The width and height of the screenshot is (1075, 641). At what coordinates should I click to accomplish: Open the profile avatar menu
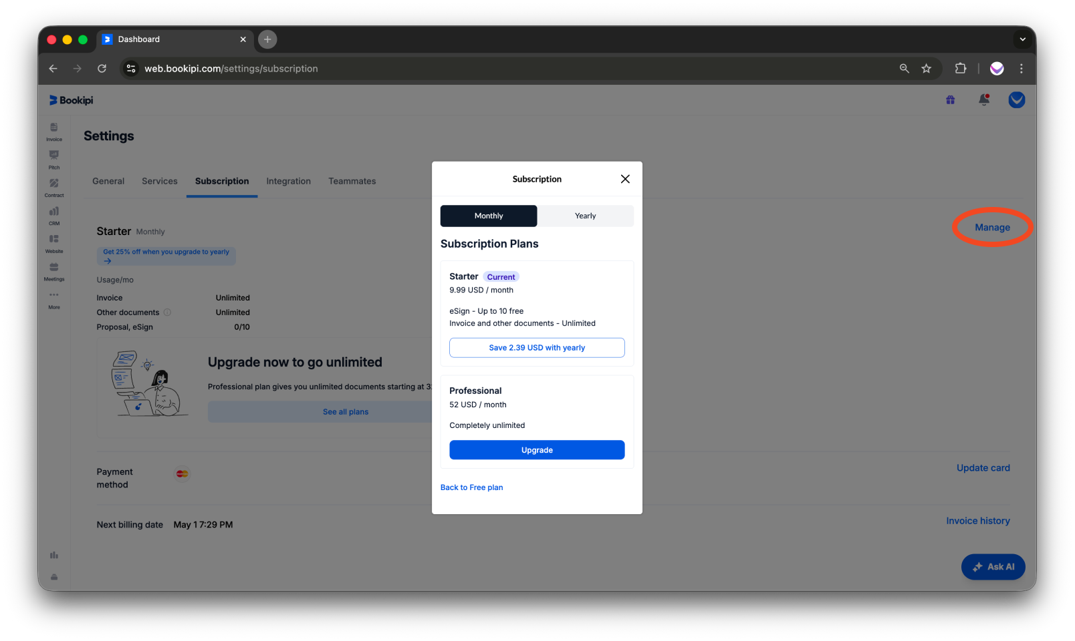pyautogui.click(x=1016, y=99)
